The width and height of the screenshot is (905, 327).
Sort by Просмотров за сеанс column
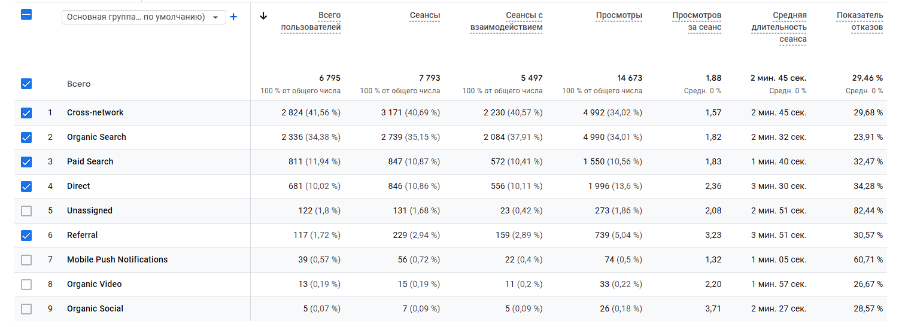[x=697, y=22]
